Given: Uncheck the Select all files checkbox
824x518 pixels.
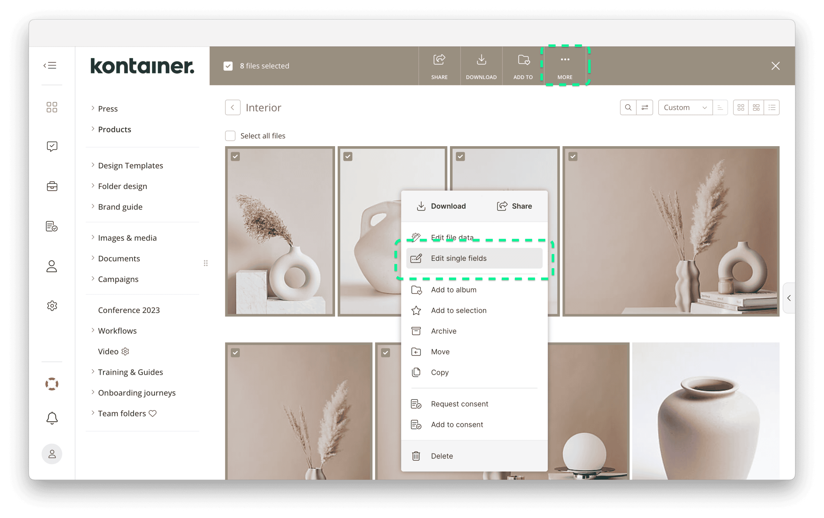Looking at the screenshot, I should pyautogui.click(x=230, y=136).
